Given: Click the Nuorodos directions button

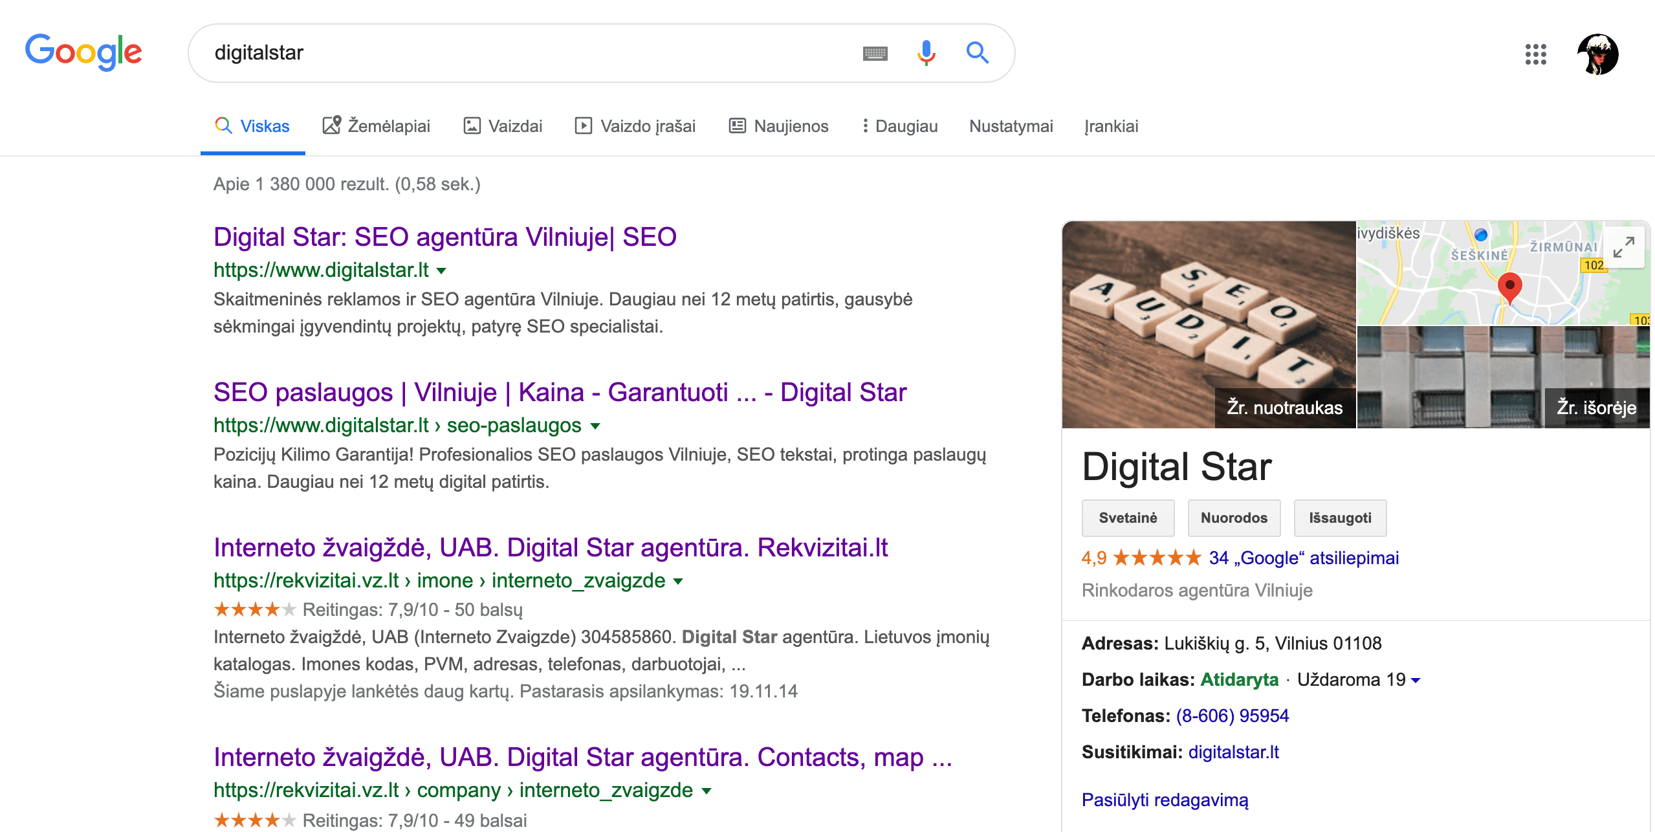Looking at the screenshot, I should click(x=1234, y=518).
